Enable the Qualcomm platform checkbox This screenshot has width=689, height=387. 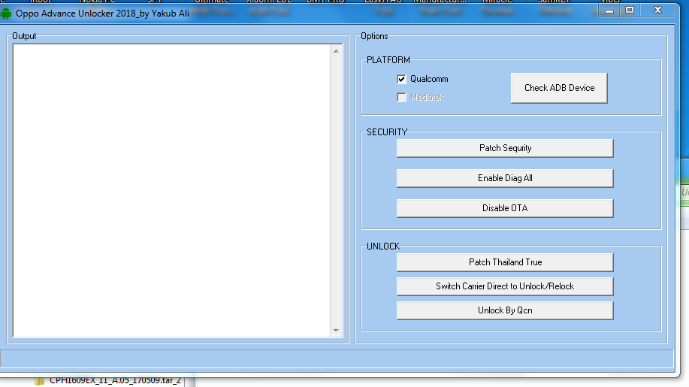point(401,79)
